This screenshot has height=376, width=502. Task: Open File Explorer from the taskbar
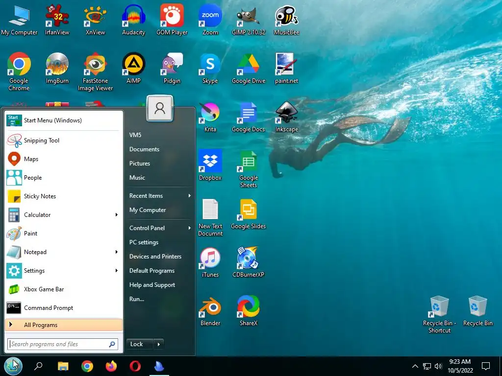click(63, 366)
